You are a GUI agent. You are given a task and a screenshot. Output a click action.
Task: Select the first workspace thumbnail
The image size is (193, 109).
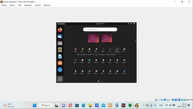point(93,38)
